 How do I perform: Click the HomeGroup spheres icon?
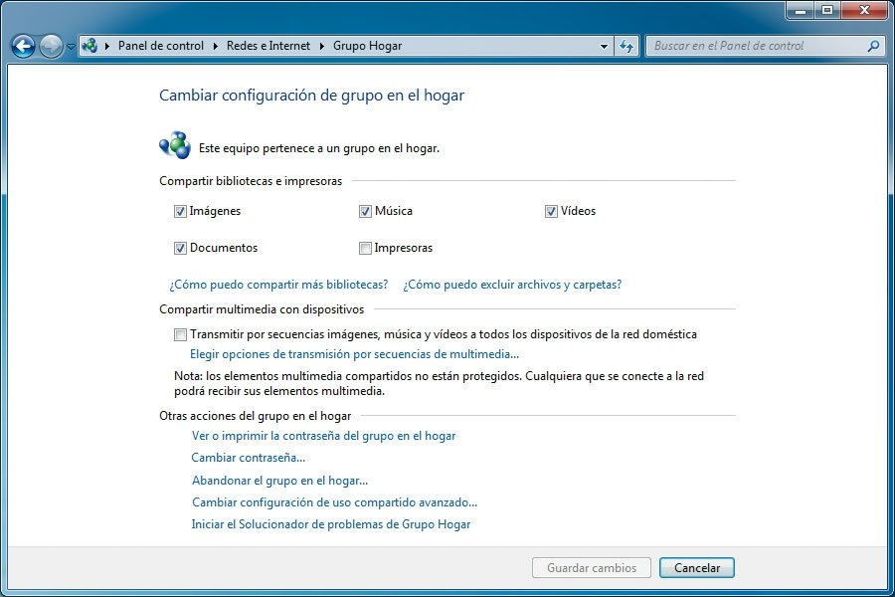point(175,145)
